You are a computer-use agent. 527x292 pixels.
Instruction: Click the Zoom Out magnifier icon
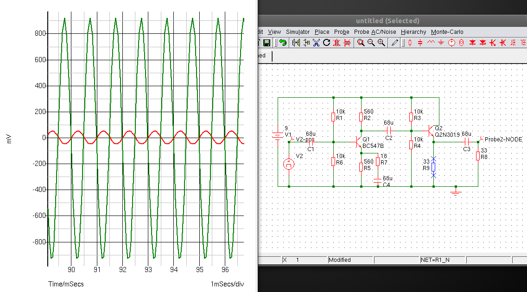(x=371, y=43)
